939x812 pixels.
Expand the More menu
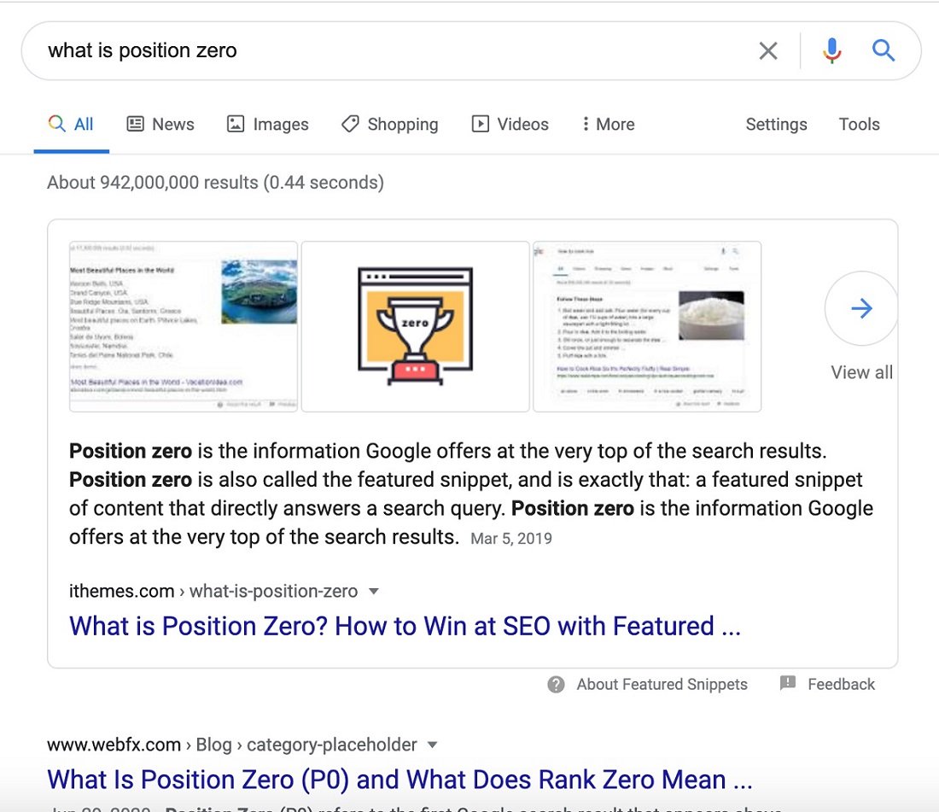click(x=608, y=125)
